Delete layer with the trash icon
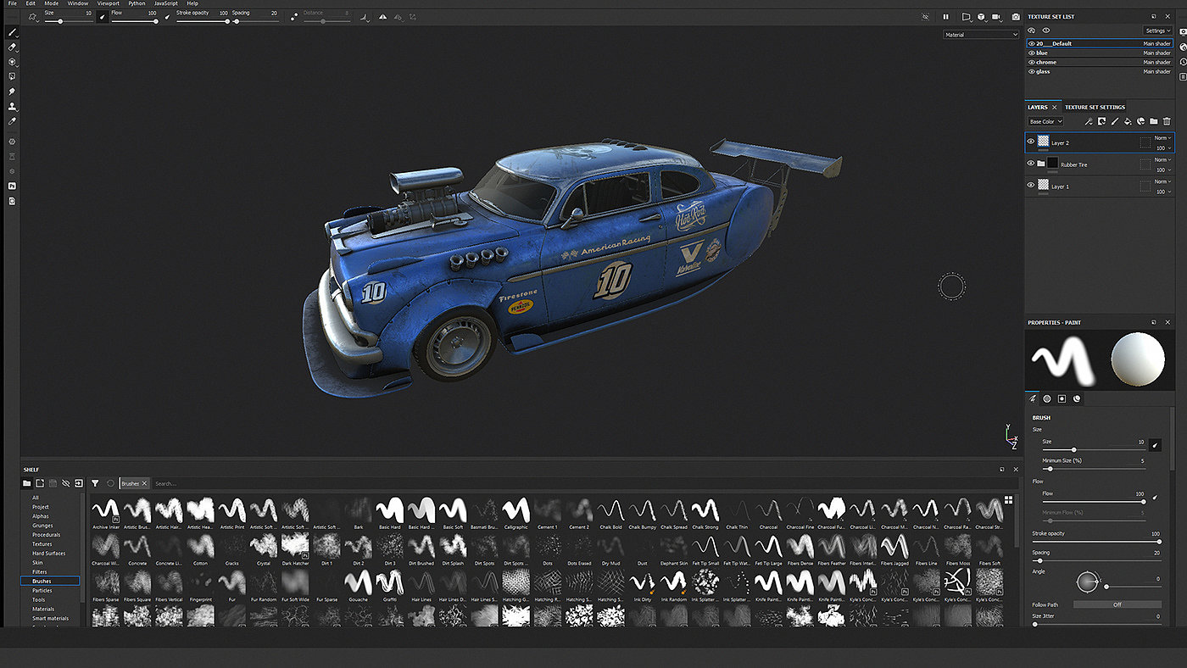 1167,122
